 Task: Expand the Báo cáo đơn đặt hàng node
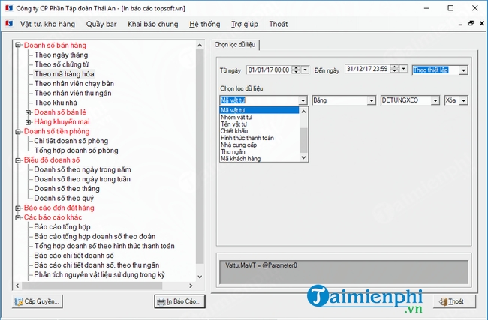click(18, 208)
